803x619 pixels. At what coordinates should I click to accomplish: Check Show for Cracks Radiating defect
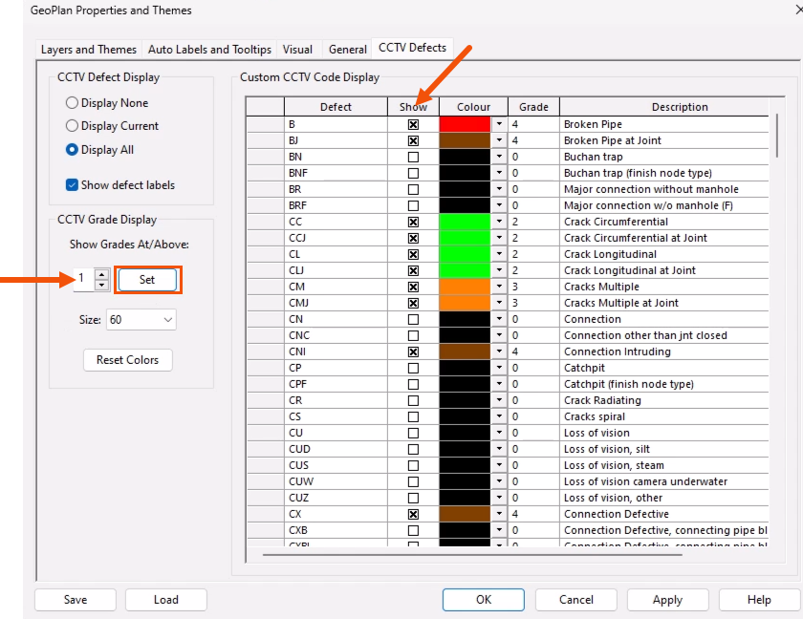(x=412, y=400)
